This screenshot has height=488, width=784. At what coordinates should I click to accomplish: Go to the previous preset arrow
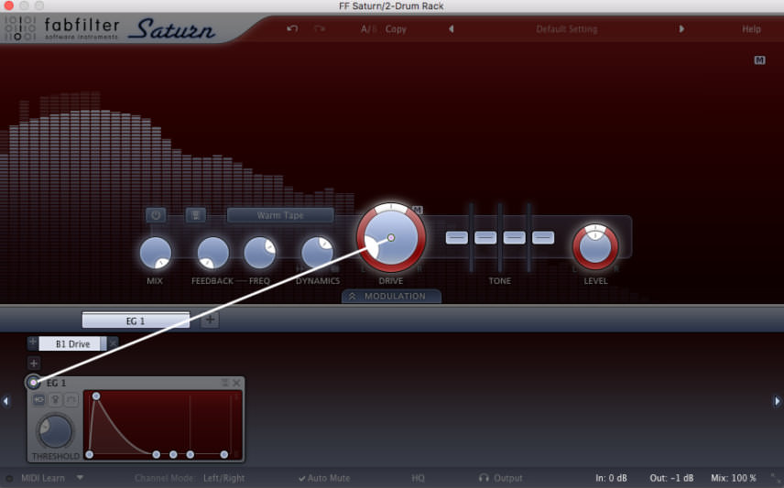451,29
